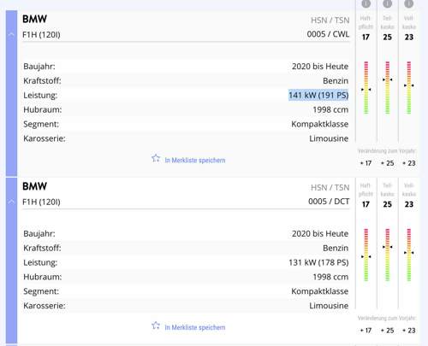Viewport: 428px width, 346px height.
Task: Select the 131 kW (178 PS) value
Action: [x=318, y=262]
